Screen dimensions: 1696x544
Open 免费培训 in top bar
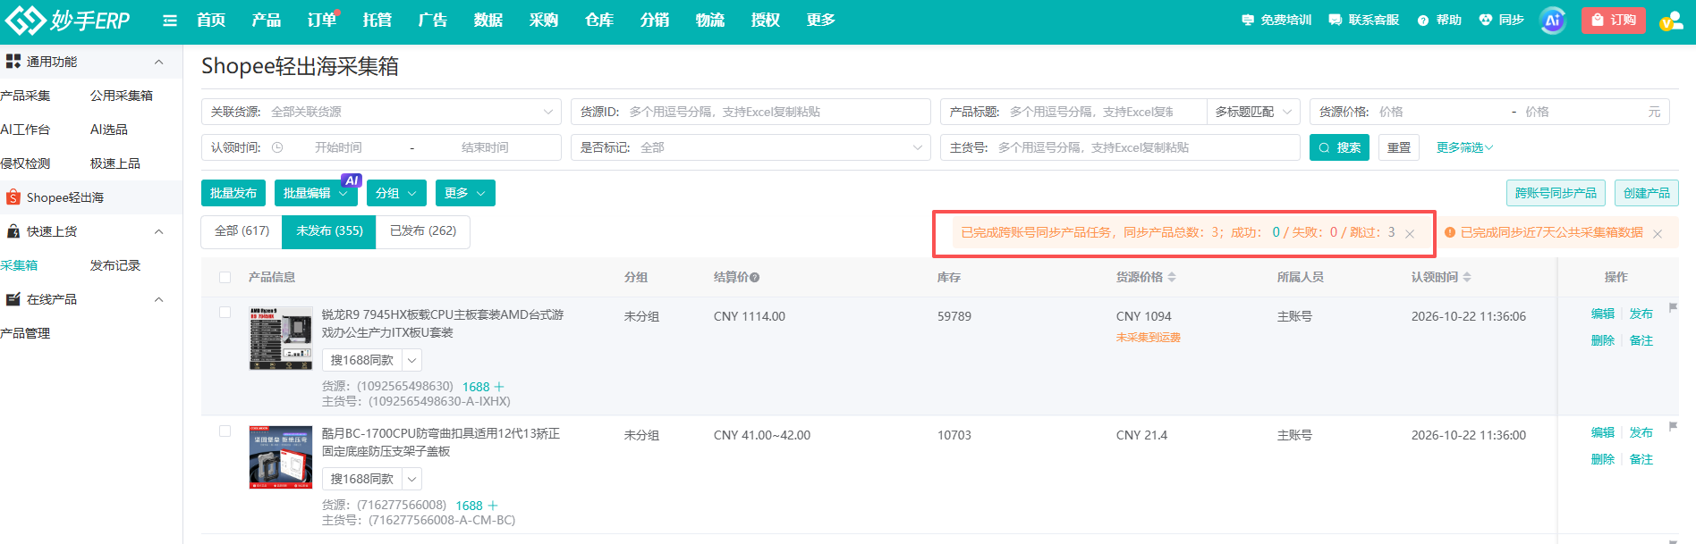click(x=1276, y=20)
